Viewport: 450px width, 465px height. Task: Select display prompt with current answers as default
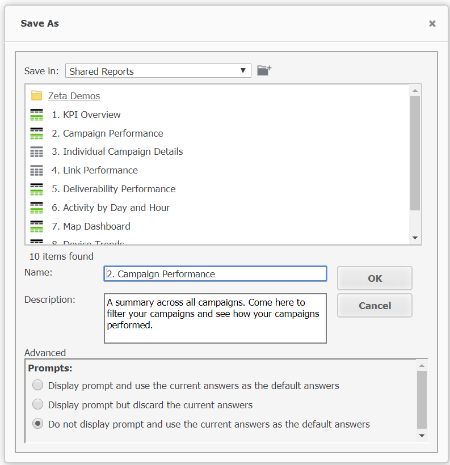(x=37, y=386)
